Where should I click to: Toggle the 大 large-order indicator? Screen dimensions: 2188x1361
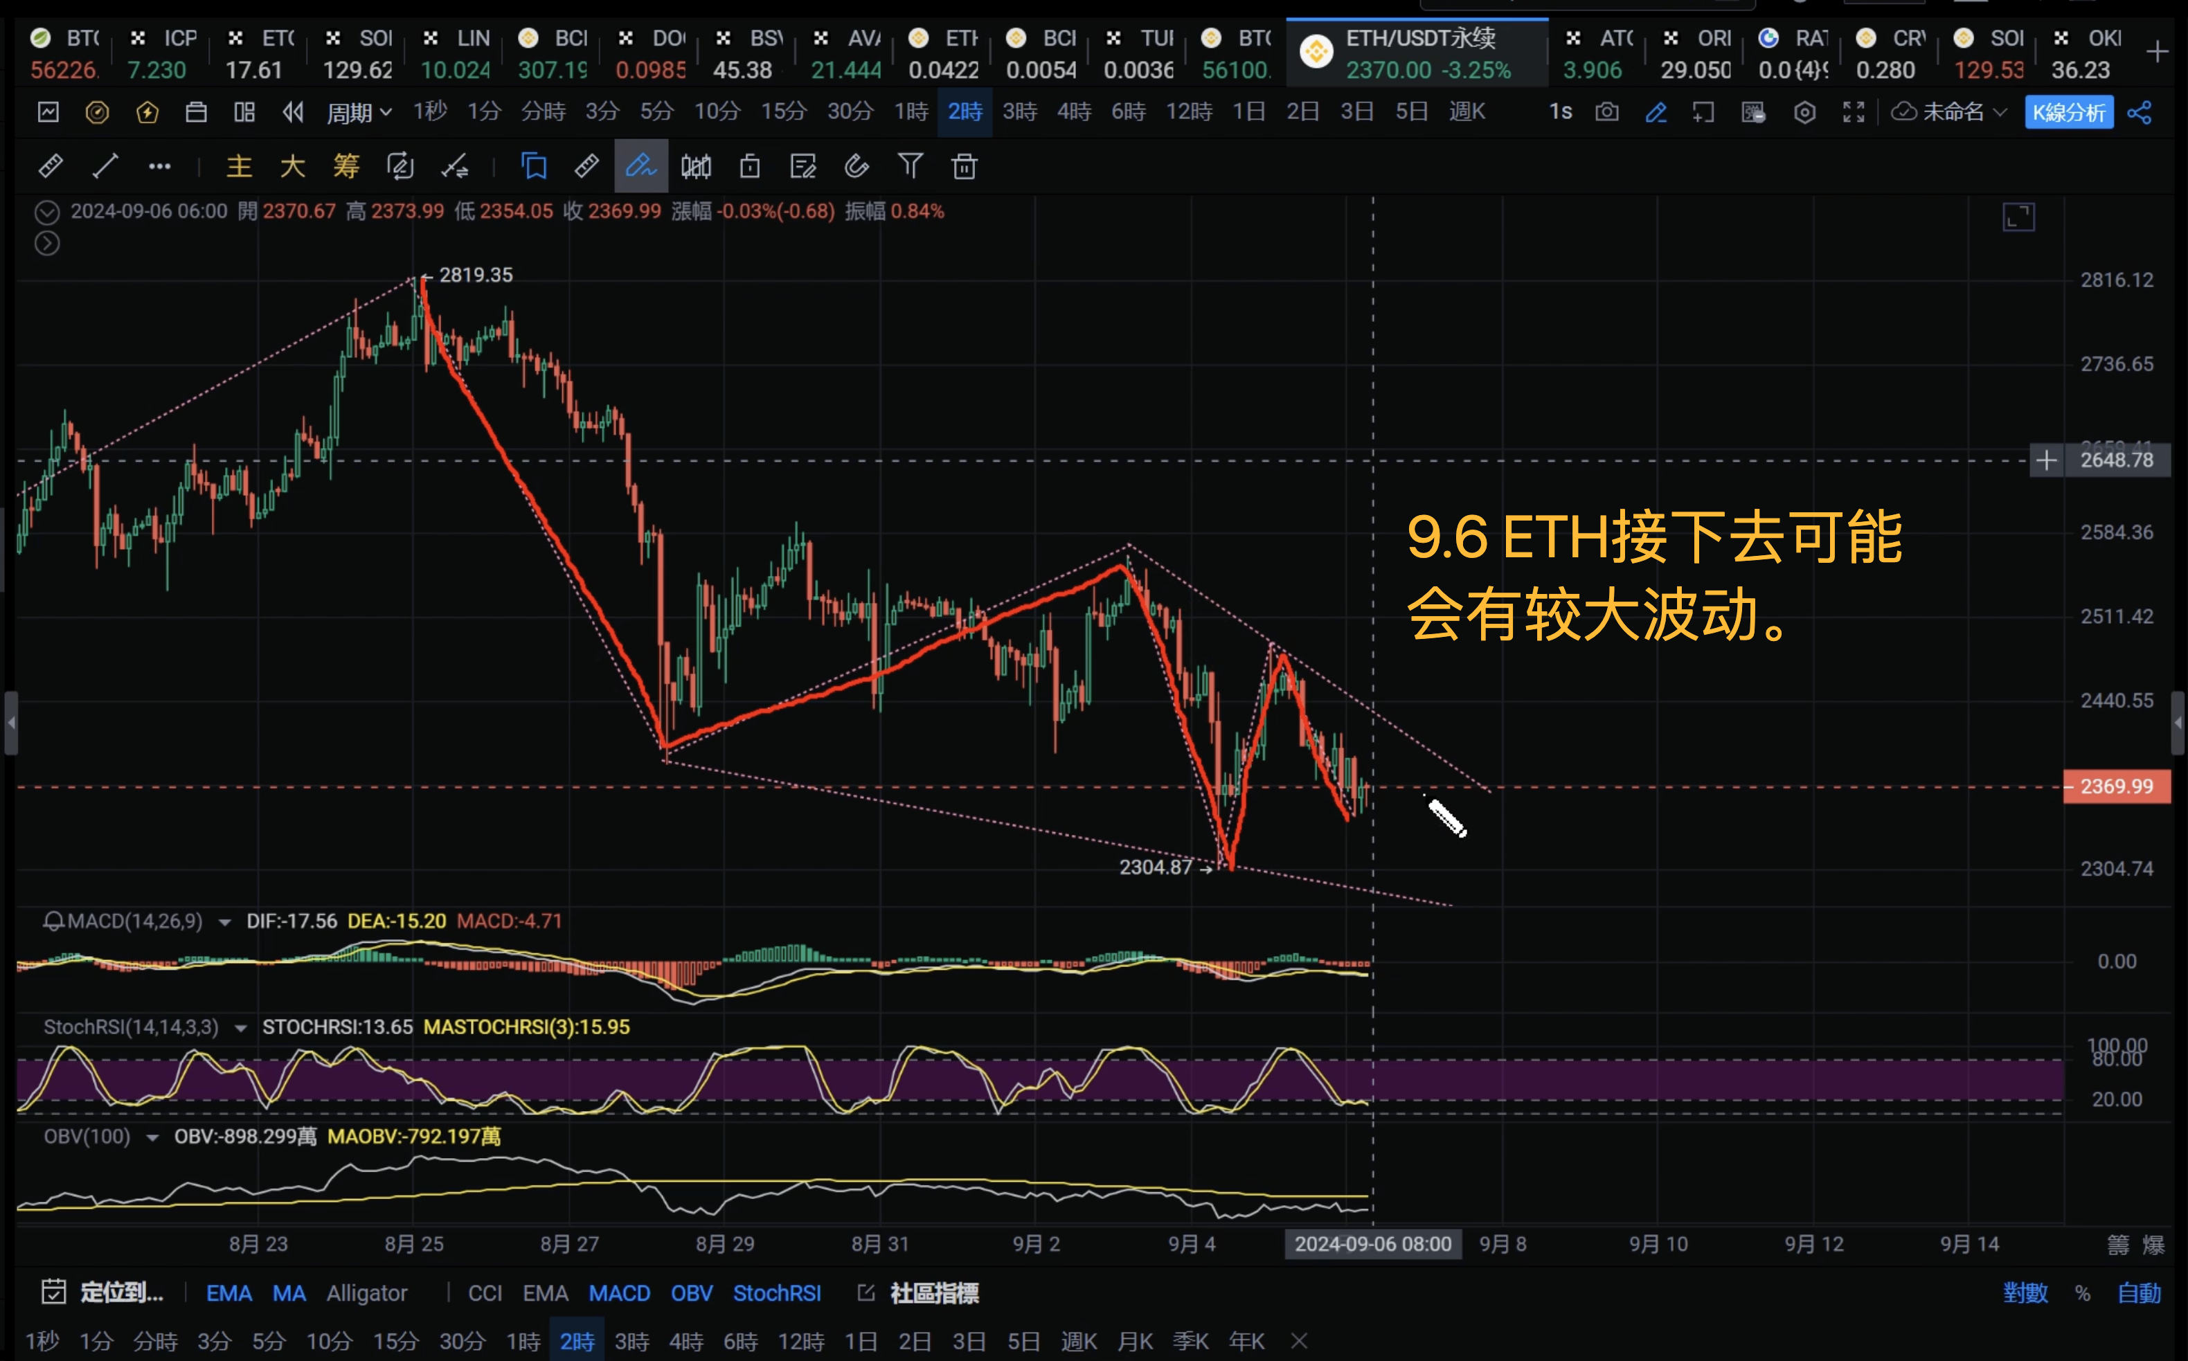click(292, 165)
